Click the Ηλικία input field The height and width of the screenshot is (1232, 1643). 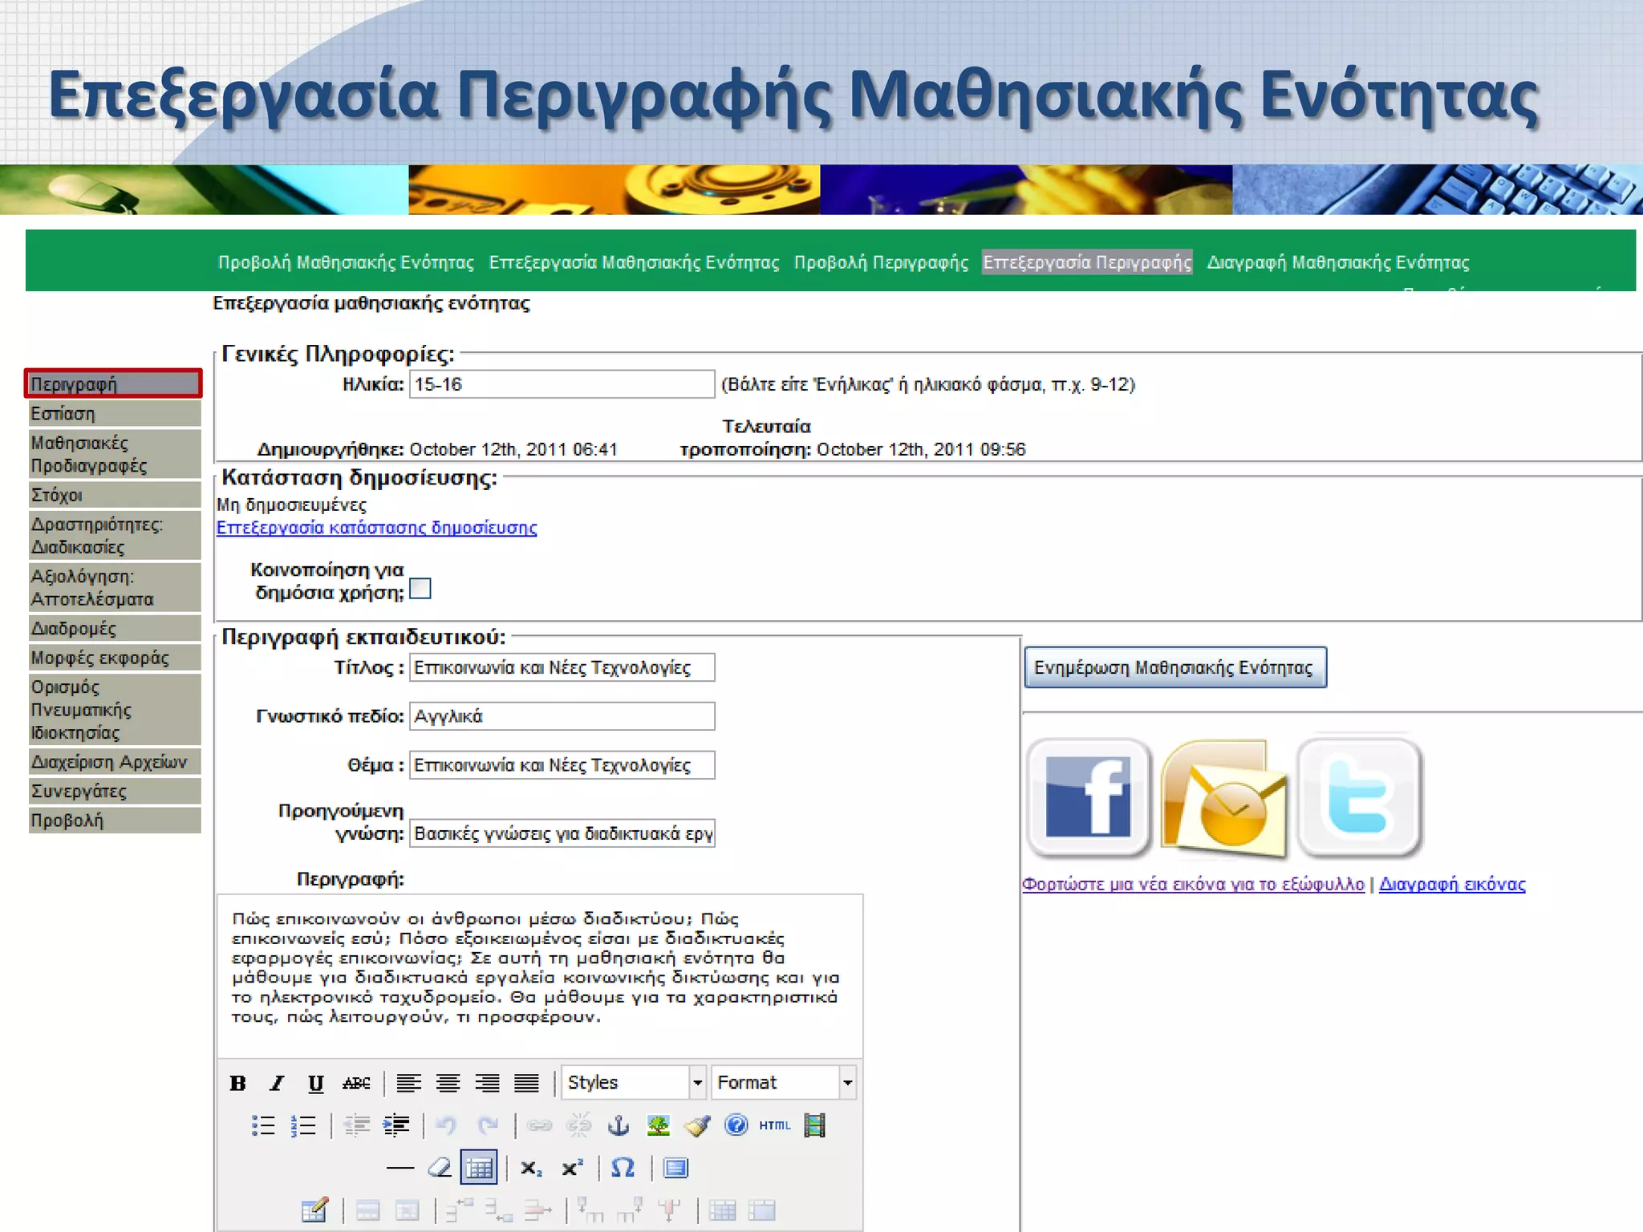coord(562,384)
